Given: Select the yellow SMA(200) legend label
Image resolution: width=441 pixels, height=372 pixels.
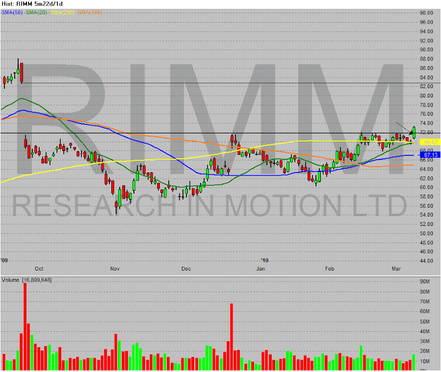Looking at the screenshot, I should coord(62,12).
